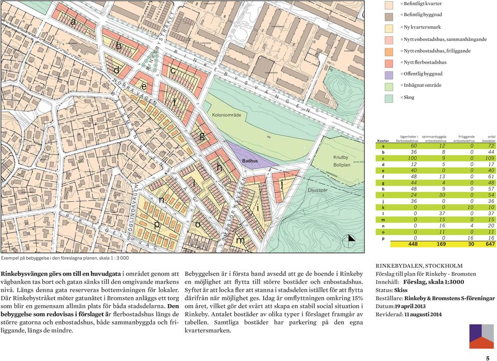
Task: Click the 'Elljusspår' label on the map
Action: coord(317,191)
